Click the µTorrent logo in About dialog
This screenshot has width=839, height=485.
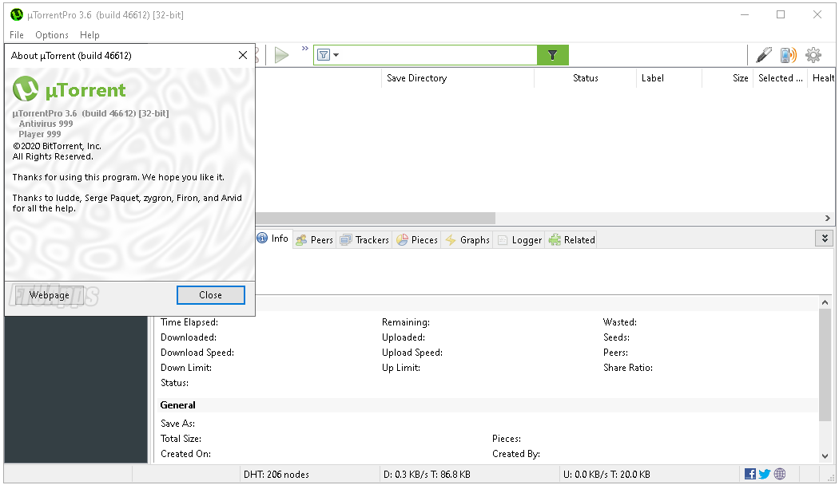69,89
